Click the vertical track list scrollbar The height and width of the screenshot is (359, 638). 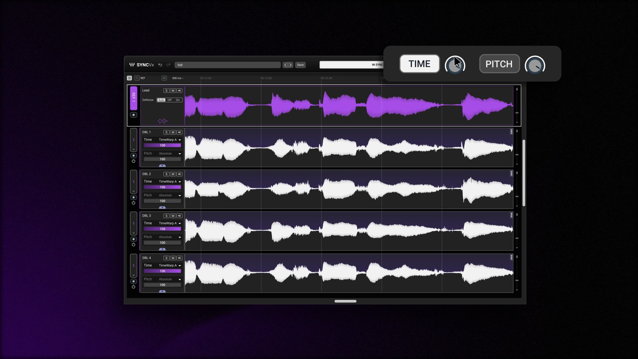click(524, 173)
